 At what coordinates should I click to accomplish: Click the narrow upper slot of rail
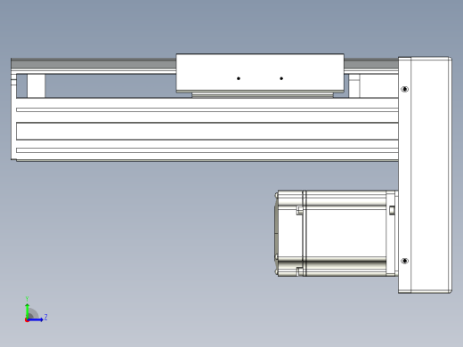(x=207, y=110)
